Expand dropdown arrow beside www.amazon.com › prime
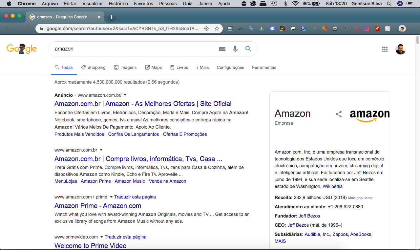 [111, 197]
